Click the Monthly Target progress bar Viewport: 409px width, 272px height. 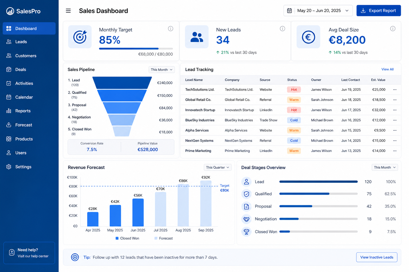136,49
